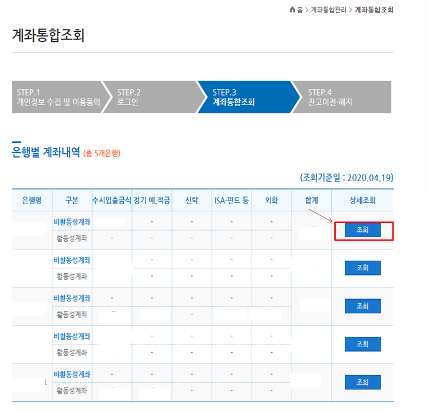The image size is (429, 410).
Task: Click the 은행명 column header
Action: tap(32, 200)
